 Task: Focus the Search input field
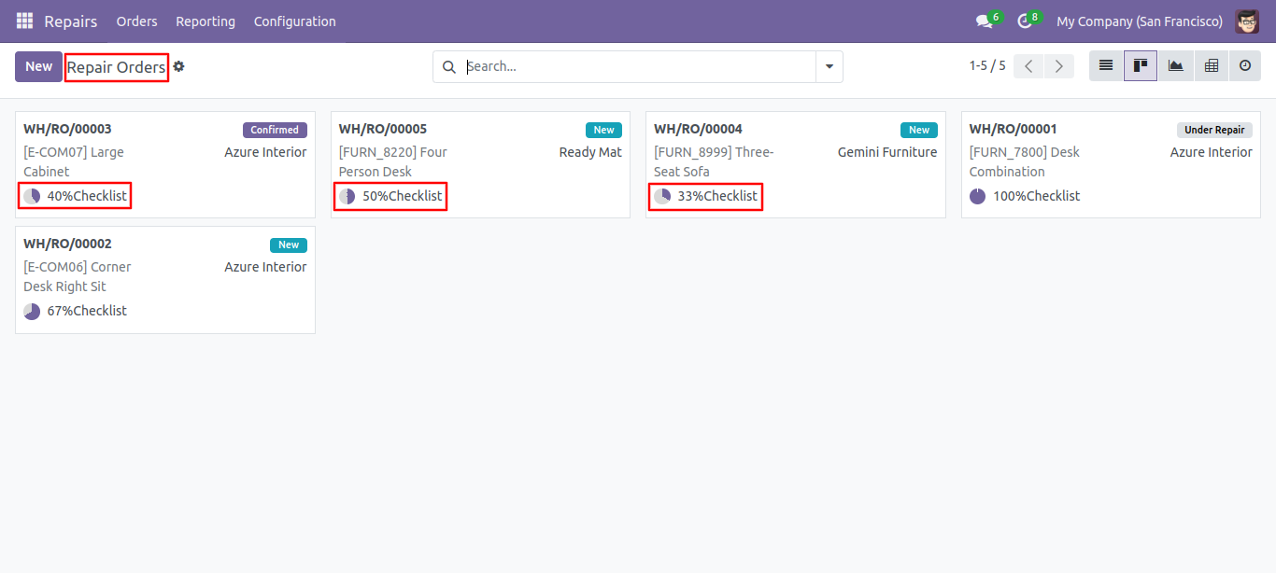click(x=639, y=67)
